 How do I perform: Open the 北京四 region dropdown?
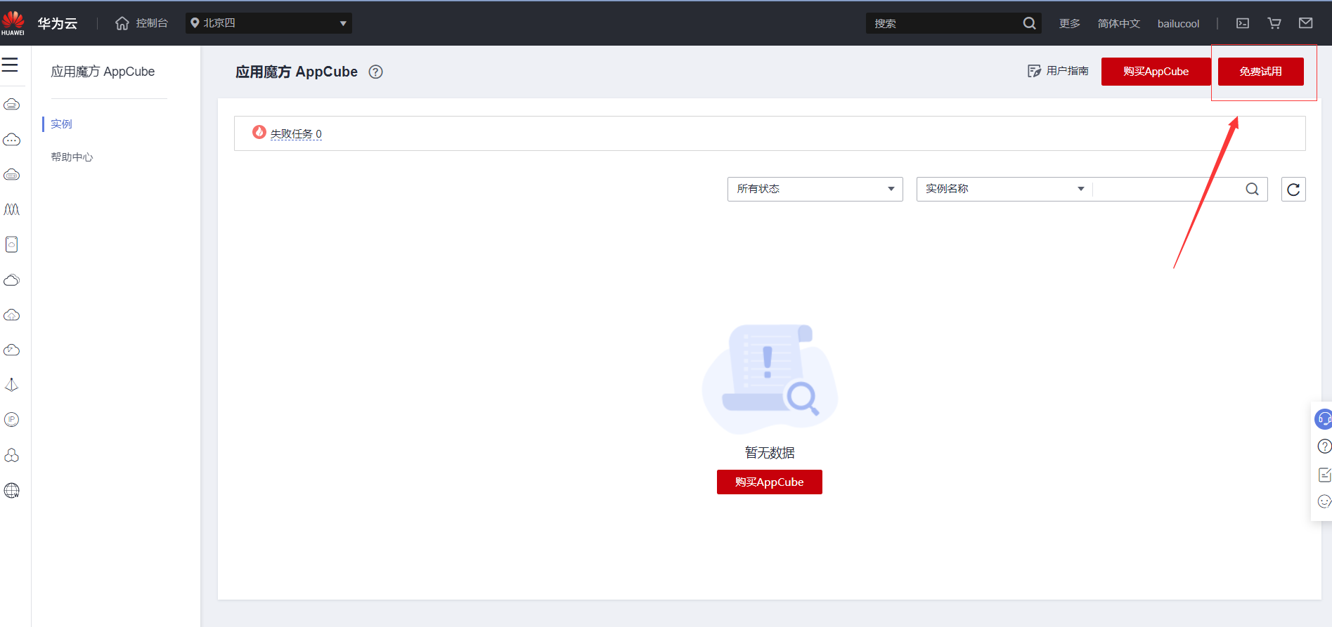[x=269, y=23]
